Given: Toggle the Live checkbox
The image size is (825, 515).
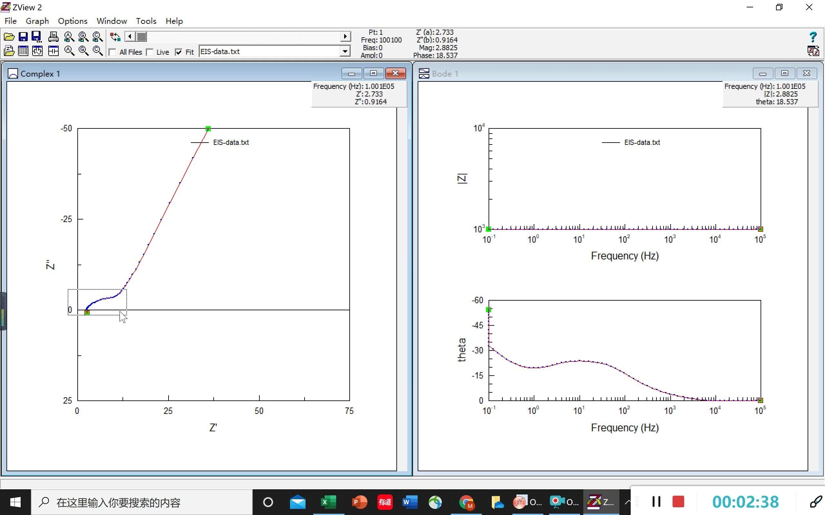Looking at the screenshot, I should tap(150, 52).
